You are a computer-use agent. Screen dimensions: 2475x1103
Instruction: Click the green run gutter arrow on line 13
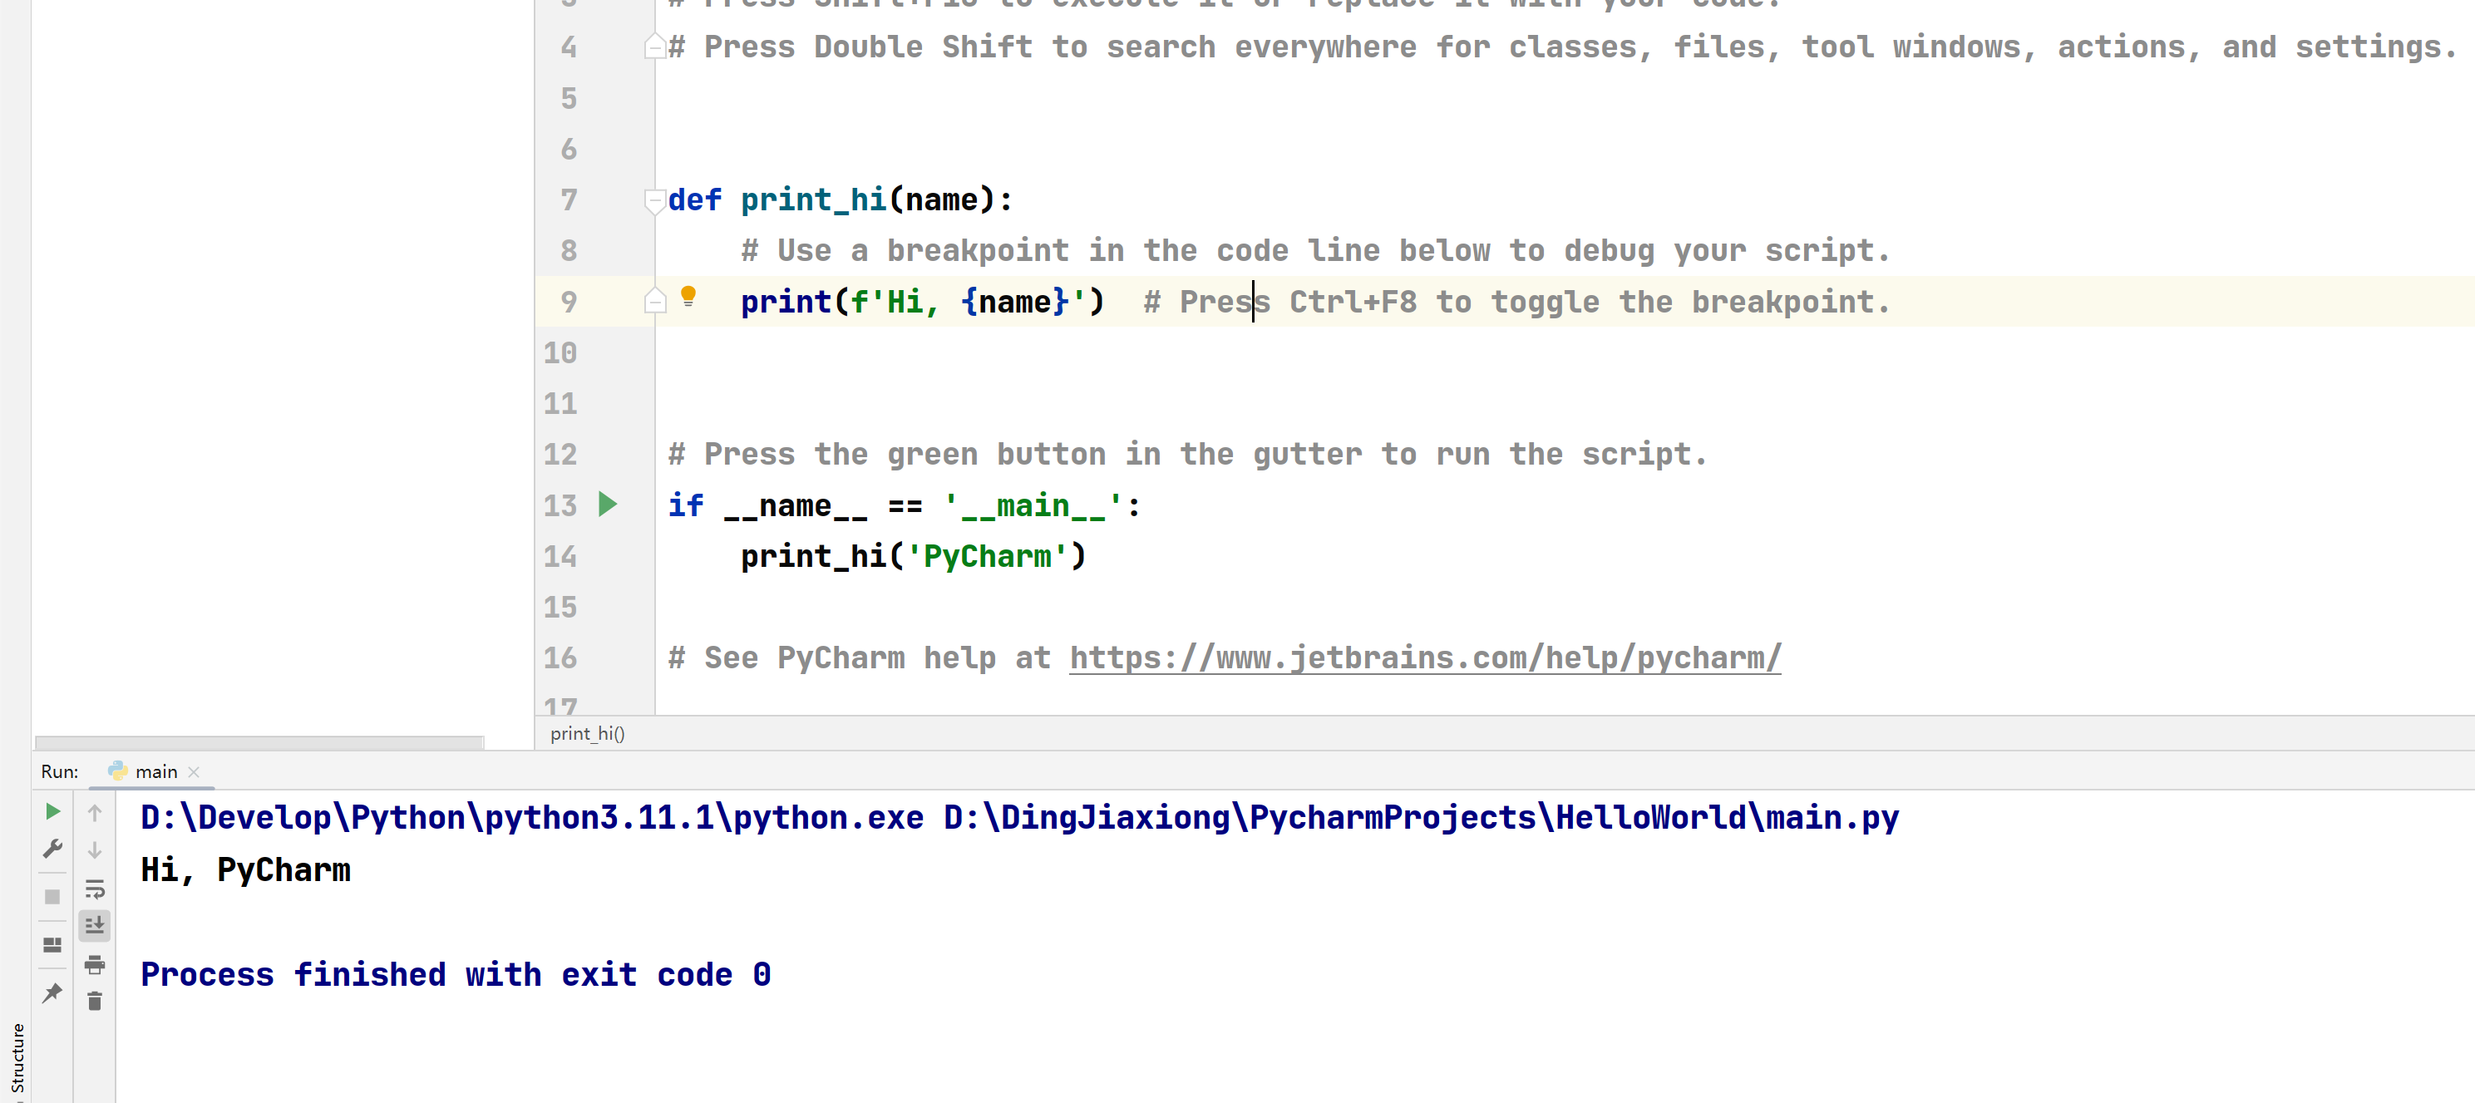tap(607, 505)
